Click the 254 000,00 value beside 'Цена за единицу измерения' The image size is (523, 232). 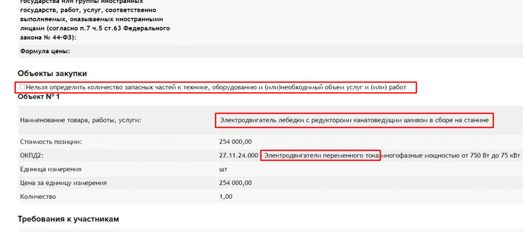(235, 183)
